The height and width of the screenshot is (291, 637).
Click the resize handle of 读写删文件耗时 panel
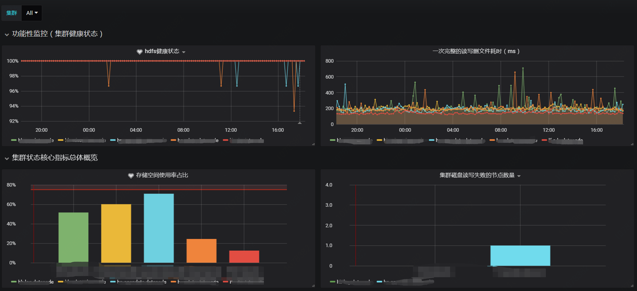pos(632,144)
